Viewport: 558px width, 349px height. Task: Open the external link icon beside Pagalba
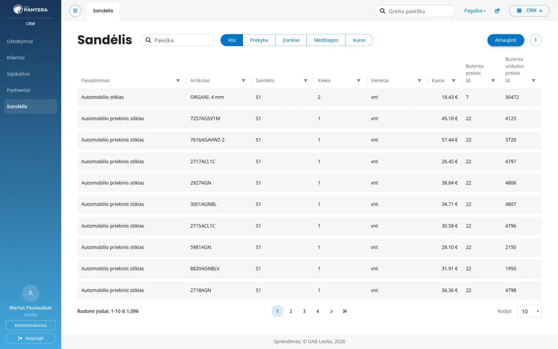pos(497,11)
